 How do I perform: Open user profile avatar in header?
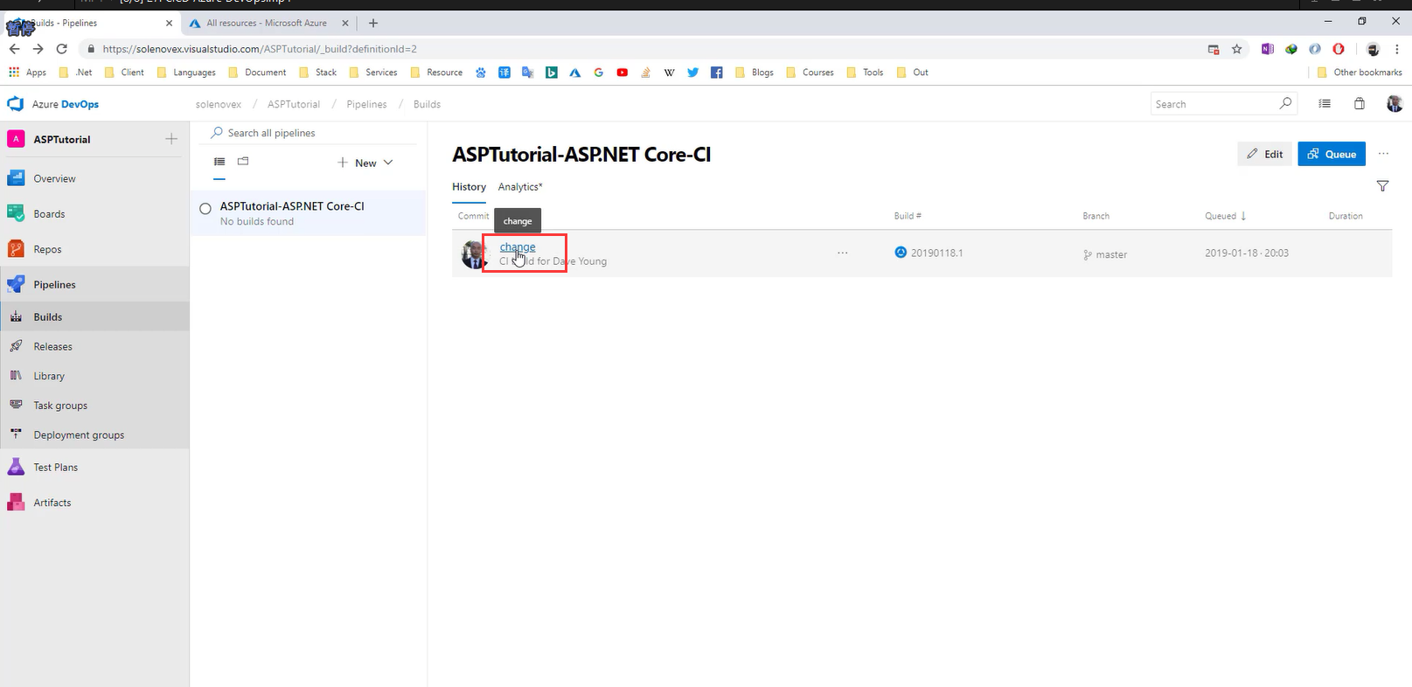coord(1395,104)
